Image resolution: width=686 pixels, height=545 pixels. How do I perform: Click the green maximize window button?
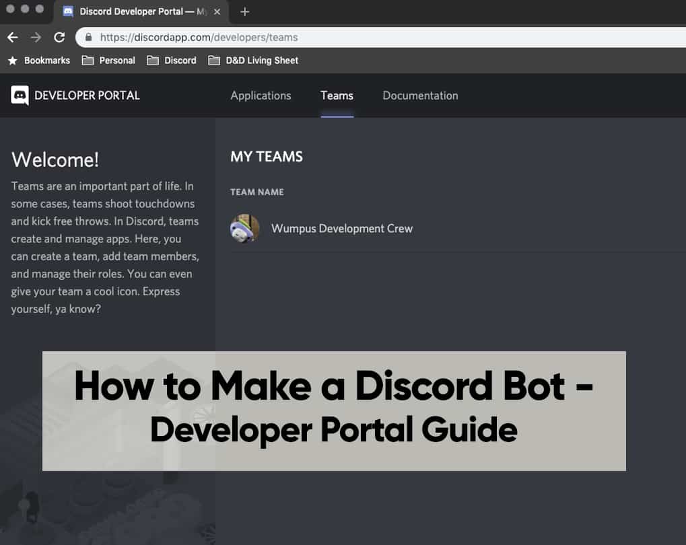39,8
